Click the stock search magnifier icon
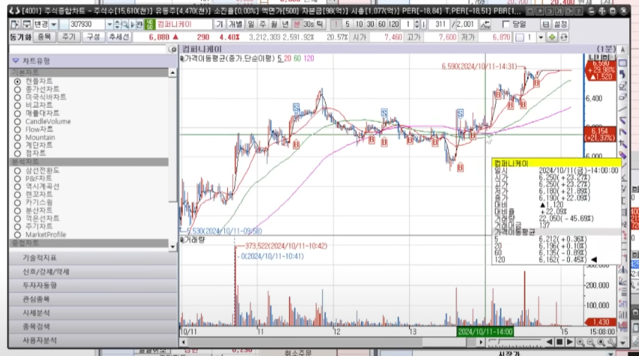Screen dimensions: 639x356 point(126,25)
